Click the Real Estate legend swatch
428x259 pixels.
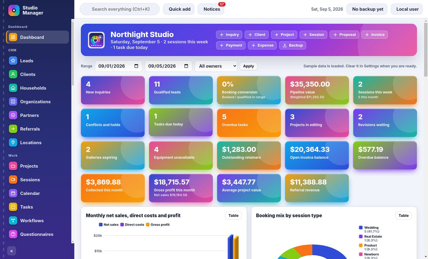point(361,236)
